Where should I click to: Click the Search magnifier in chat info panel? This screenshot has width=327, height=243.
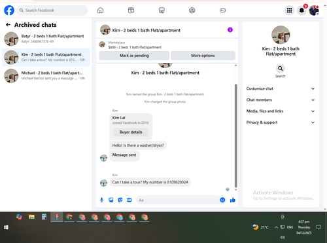(281, 69)
